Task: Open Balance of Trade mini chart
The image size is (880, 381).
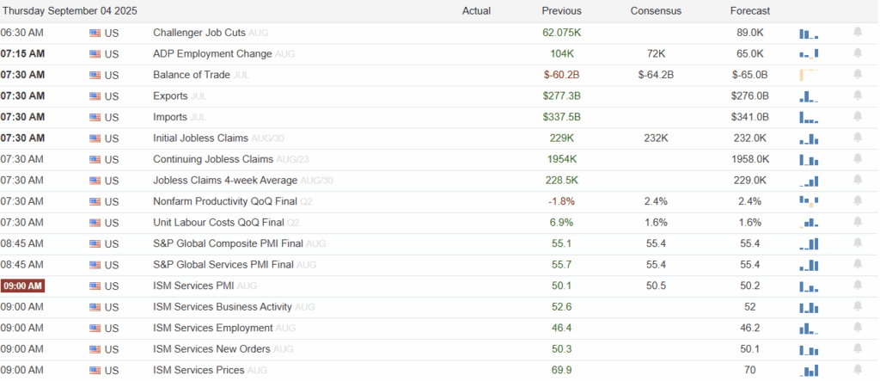Action: [809, 75]
